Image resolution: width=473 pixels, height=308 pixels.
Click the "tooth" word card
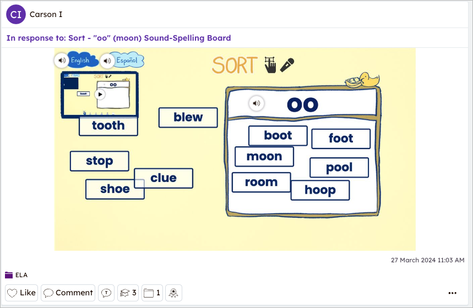[x=108, y=125]
